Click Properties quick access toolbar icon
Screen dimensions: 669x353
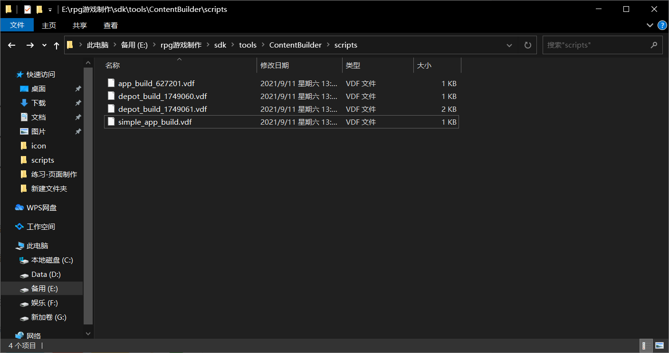(27, 9)
